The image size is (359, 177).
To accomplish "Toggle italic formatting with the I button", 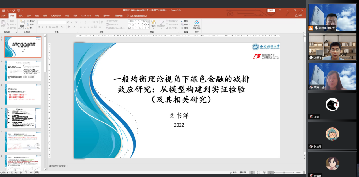I will click(43, 27).
